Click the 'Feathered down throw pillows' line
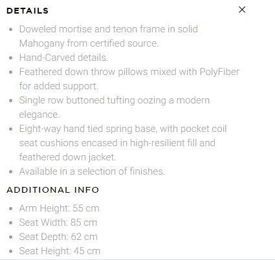 (129, 72)
